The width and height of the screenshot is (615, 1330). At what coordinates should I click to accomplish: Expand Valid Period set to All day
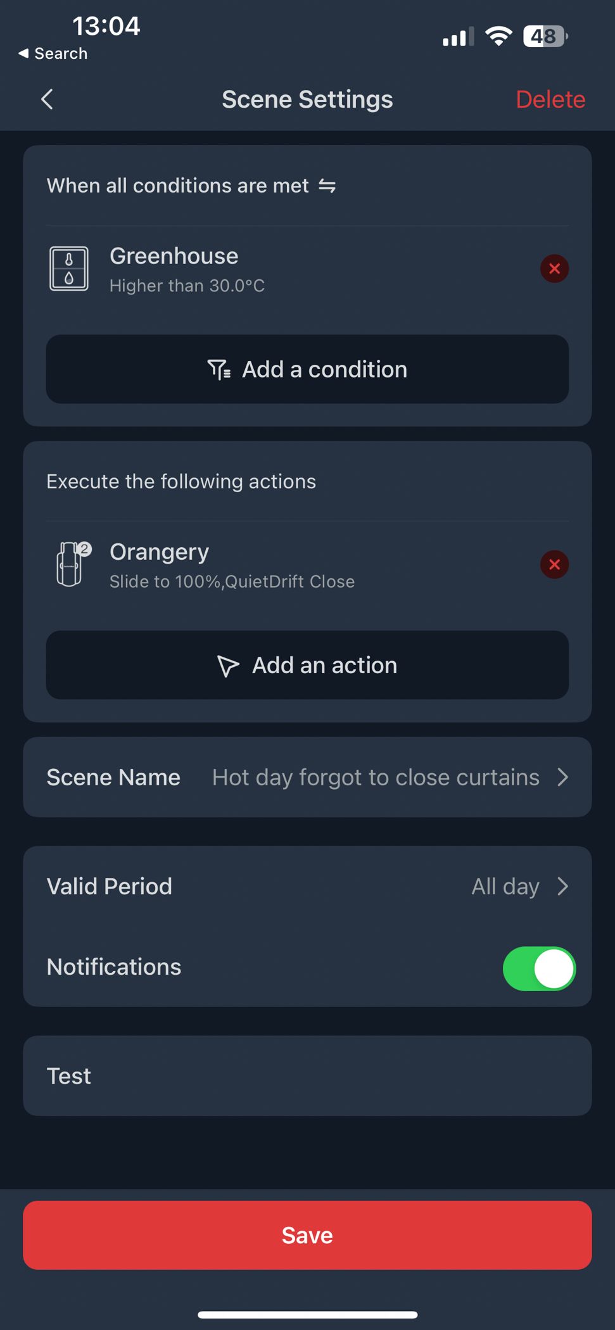(x=562, y=886)
